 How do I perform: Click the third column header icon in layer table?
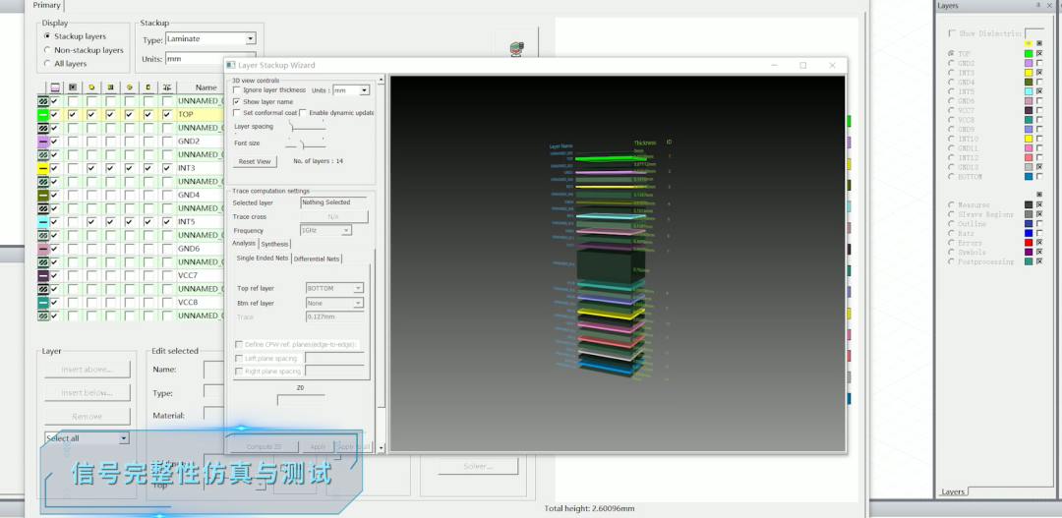point(91,87)
